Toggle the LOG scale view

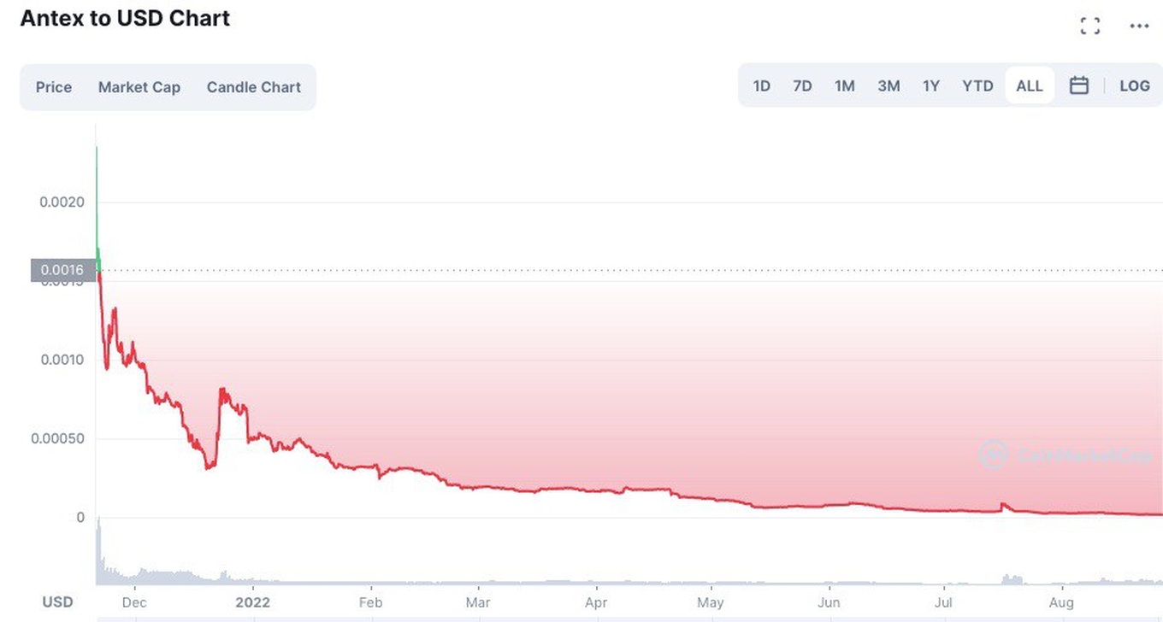tap(1135, 85)
